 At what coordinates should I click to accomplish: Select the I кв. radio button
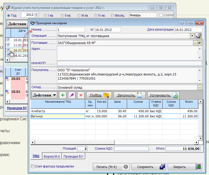click(45, 16)
